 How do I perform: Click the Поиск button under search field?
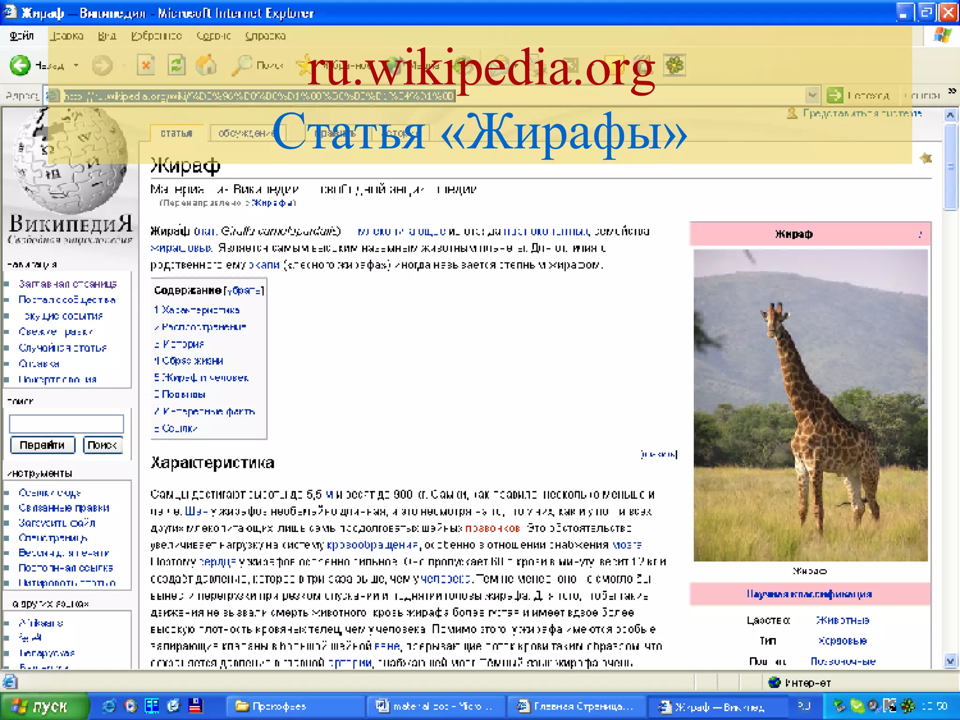click(103, 445)
